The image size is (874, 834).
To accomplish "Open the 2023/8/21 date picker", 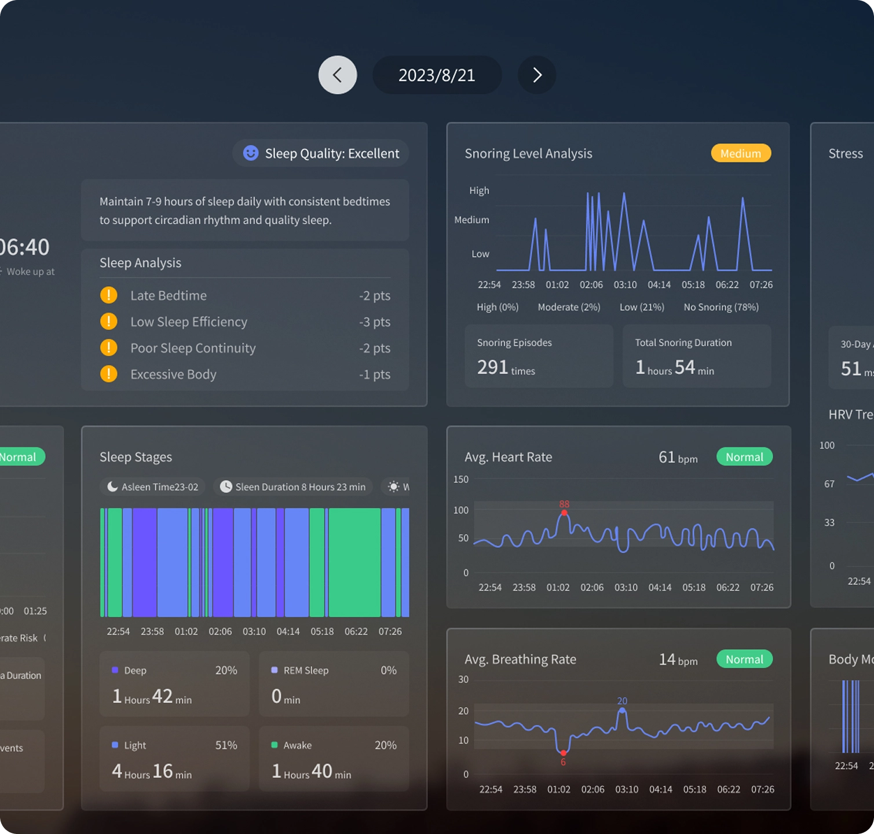I will [437, 75].
